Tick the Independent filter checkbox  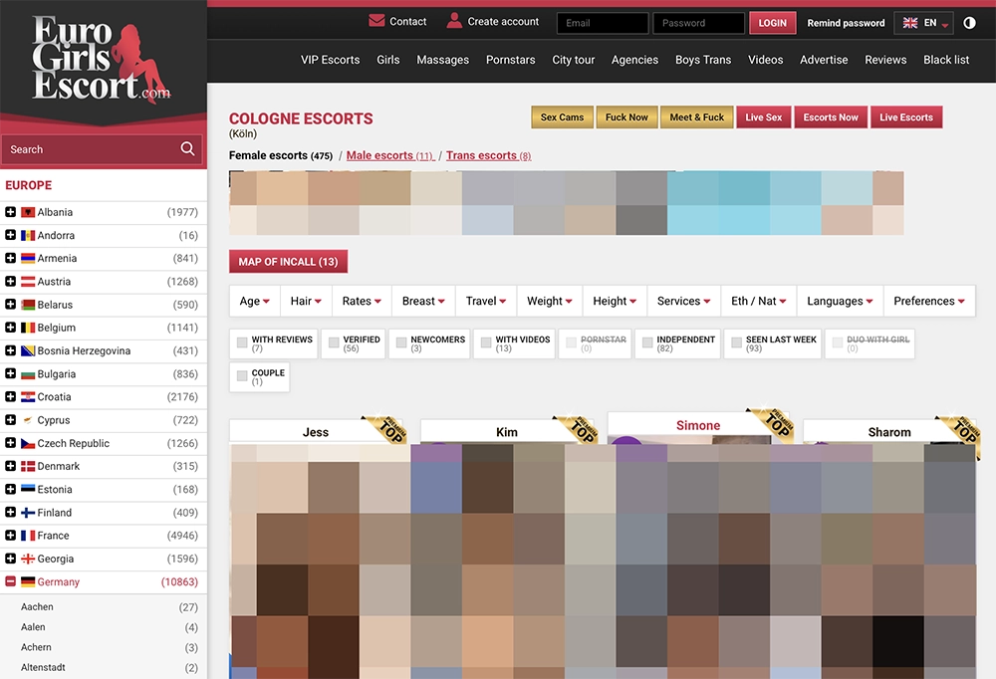click(647, 343)
